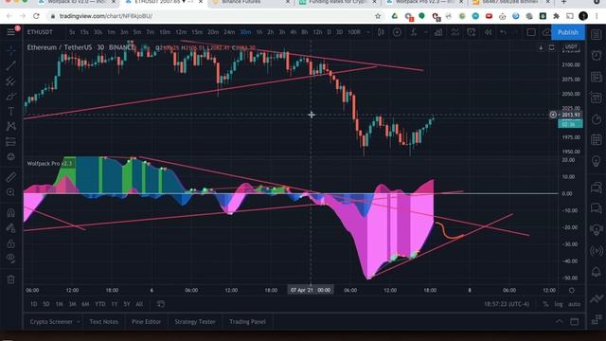Open the financials bar chart icon
This screenshot has width=606, height=341.
click(x=438, y=32)
